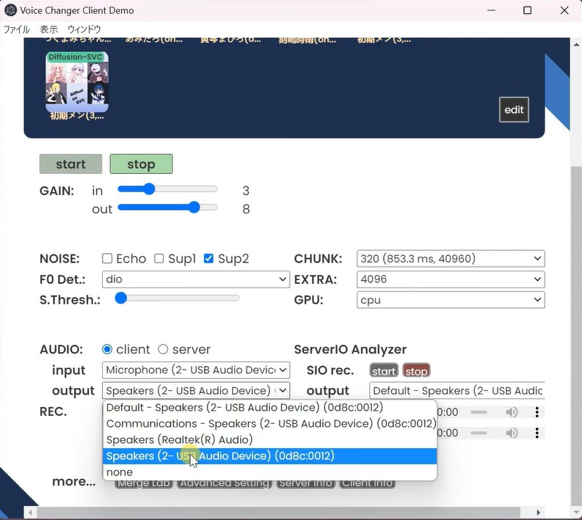582x520 pixels.
Task: Select the Diffusion-SVC model thumbnail
Action: click(77, 81)
